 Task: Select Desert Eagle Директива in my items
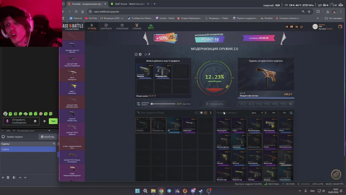tap(189, 125)
